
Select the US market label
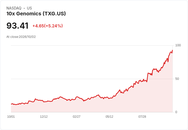click(x=29, y=8)
